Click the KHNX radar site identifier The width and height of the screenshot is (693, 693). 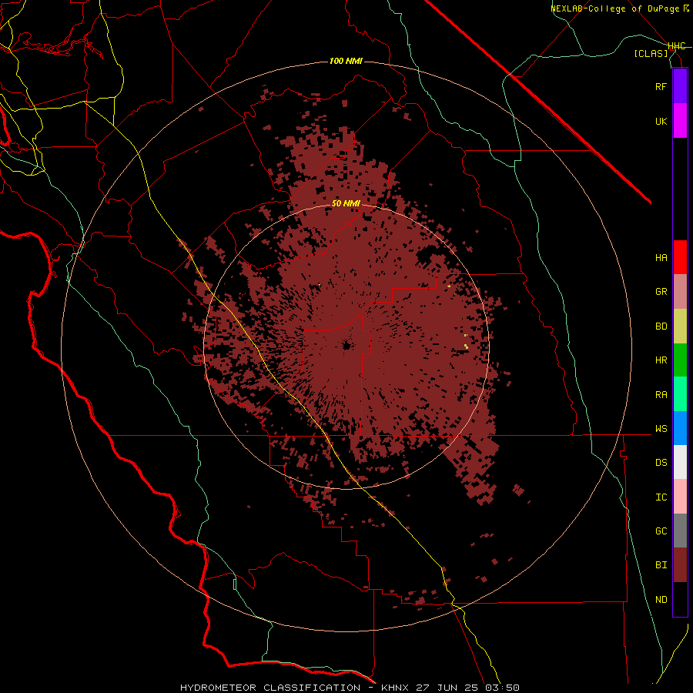396,688
